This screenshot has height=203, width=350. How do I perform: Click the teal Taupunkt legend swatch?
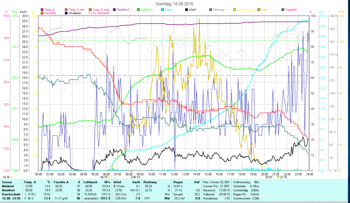point(283,10)
